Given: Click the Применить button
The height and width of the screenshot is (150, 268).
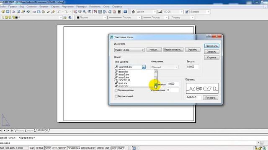Looking at the screenshot, I should point(211,46).
